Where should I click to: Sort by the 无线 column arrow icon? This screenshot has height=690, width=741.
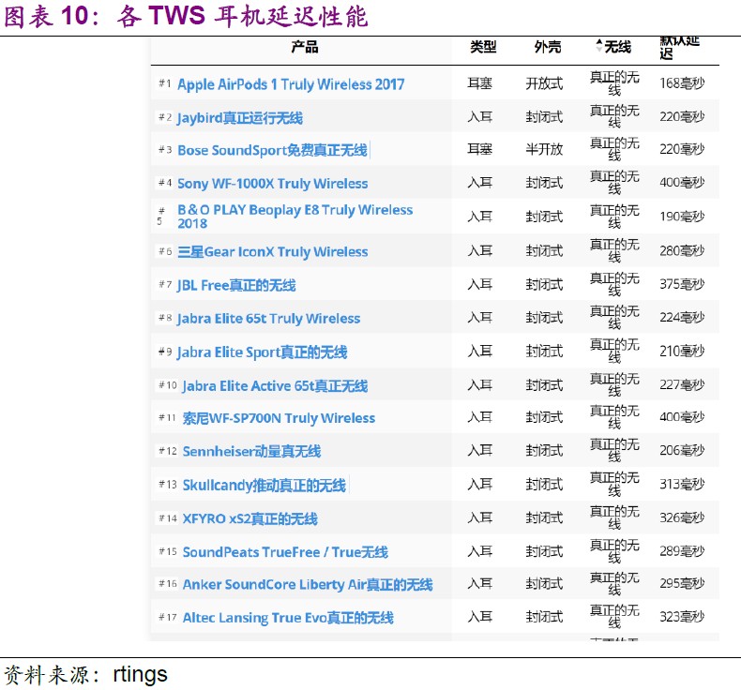pyautogui.click(x=599, y=46)
